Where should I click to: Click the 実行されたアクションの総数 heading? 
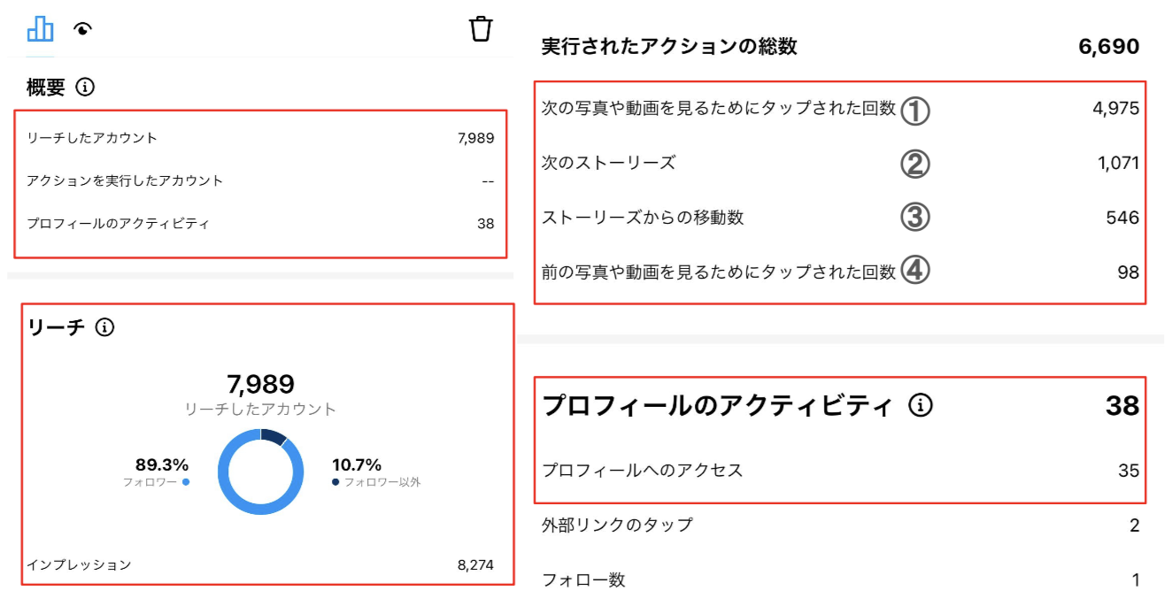pyautogui.click(x=669, y=47)
